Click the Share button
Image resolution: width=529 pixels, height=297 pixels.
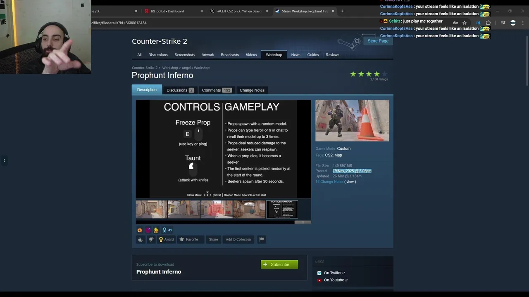pyautogui.click(x=213, y=239)
